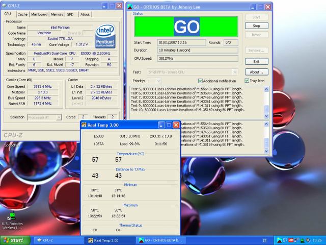Click the green U.S. Robotics wireless tray icon

[x=303, y=240]
